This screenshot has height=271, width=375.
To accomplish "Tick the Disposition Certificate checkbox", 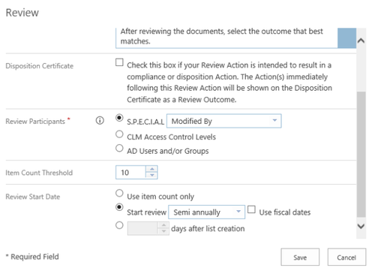I will click(119, 62).
